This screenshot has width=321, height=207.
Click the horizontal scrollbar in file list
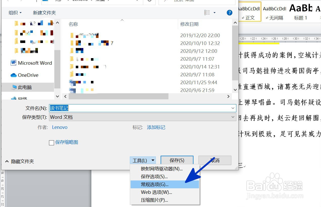click(118, 96)
